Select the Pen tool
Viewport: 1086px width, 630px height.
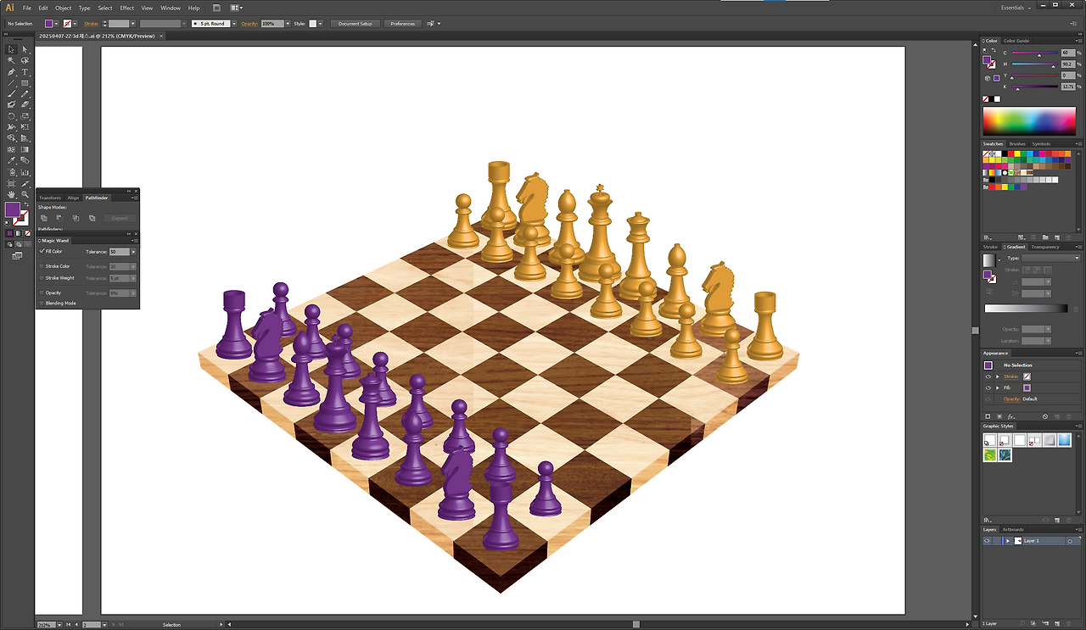point(12,72)
